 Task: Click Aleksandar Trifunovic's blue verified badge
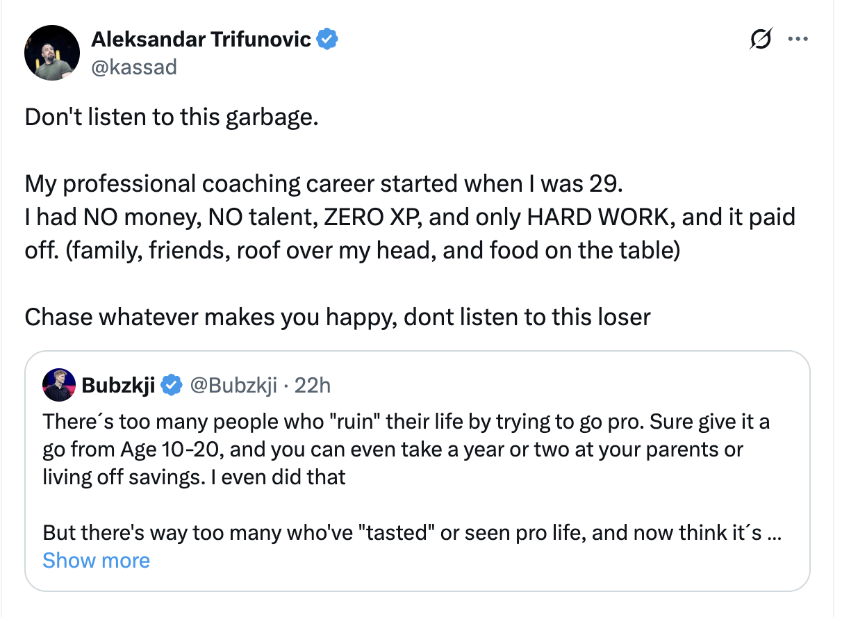[x=327, y=39]
